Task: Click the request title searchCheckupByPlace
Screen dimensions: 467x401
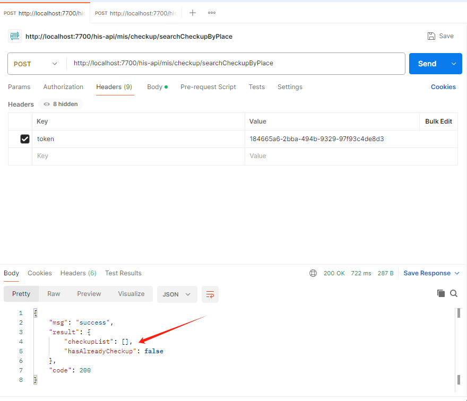Action: tap(129, 37)
